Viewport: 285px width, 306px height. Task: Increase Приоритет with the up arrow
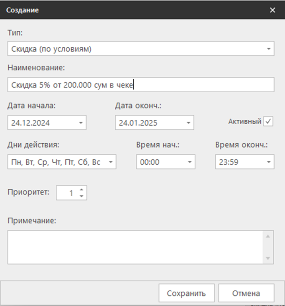(81, 190)
